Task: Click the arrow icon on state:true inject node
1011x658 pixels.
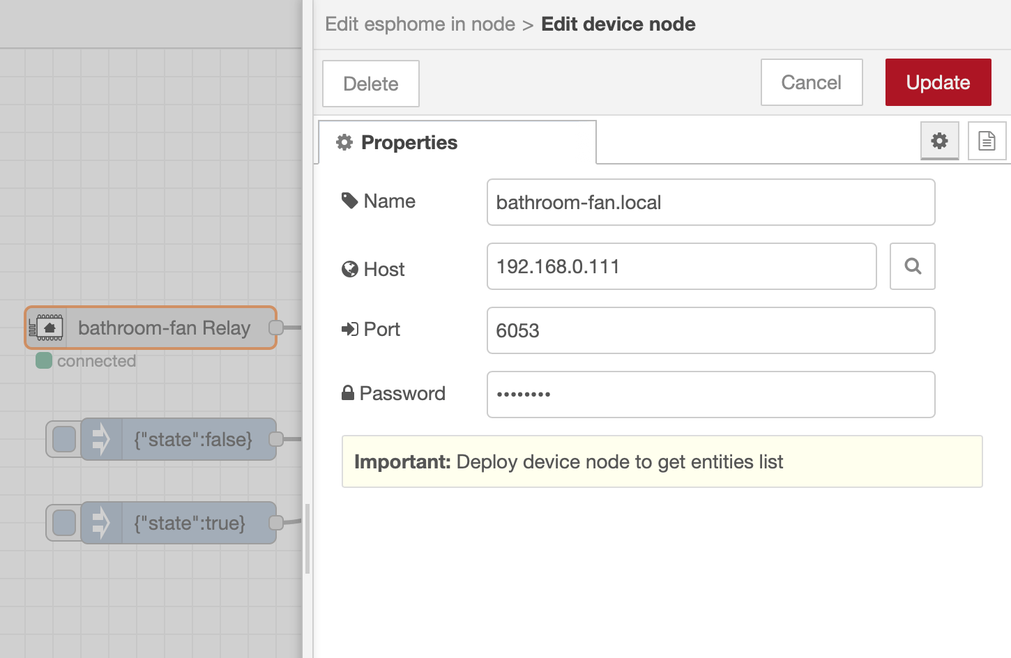Action: 102,523
